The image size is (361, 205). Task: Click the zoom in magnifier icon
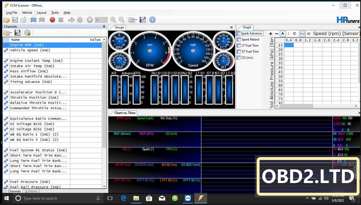click(113, 20)
